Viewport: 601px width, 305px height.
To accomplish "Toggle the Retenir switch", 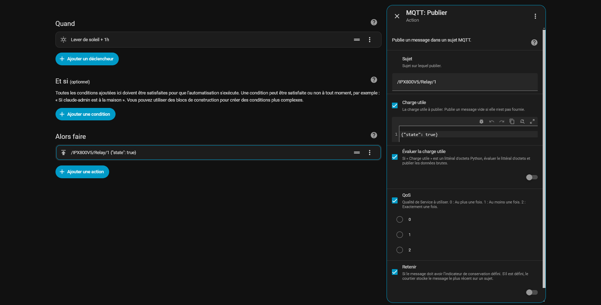I will (532, 292).
